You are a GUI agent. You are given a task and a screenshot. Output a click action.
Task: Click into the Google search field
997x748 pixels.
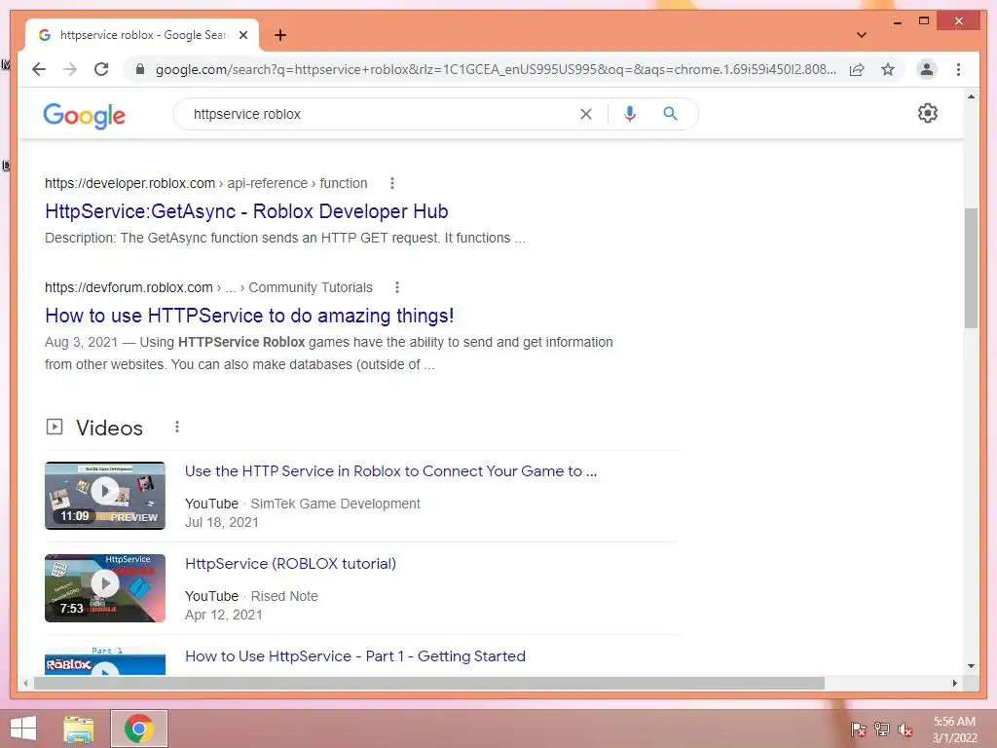pos(382,114)
